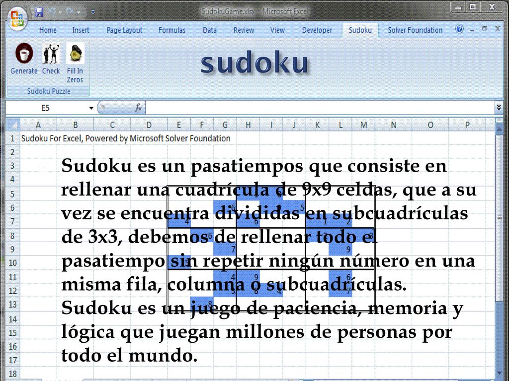Click inside the Name Box showing E5
The image size is (509, 381).
tap(45, 108)
